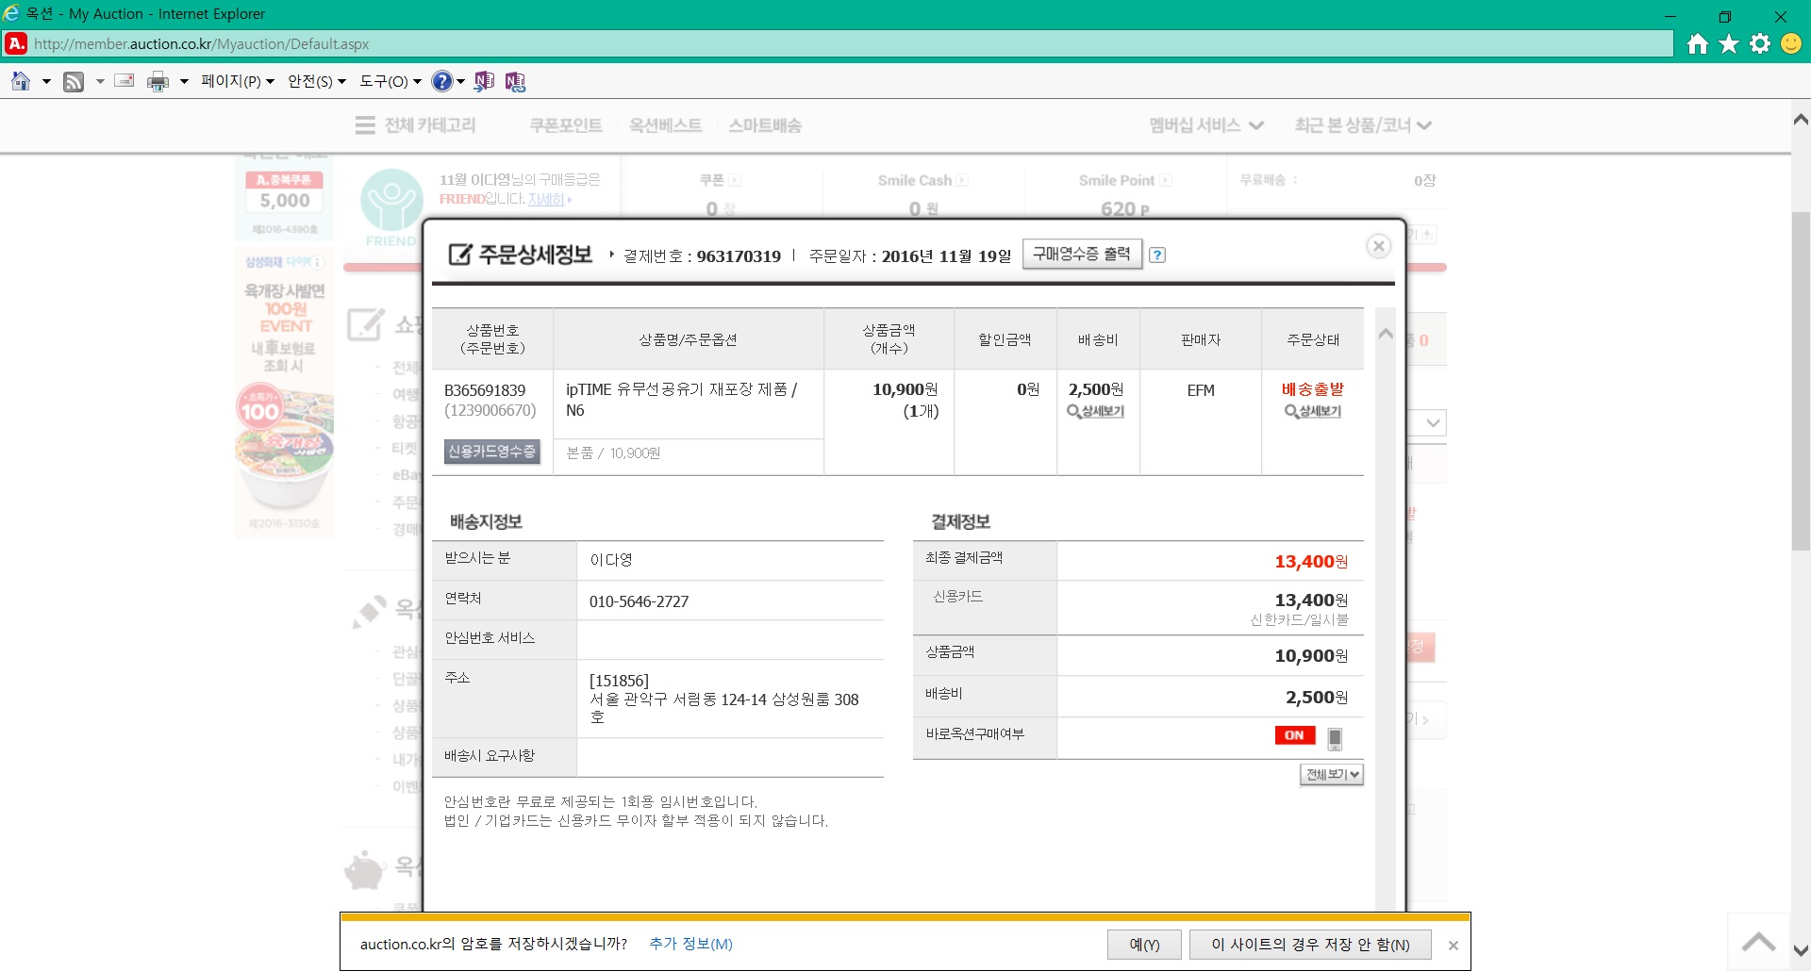
Task: Open the browser Tools gear icon
Action: point(1760,44)
